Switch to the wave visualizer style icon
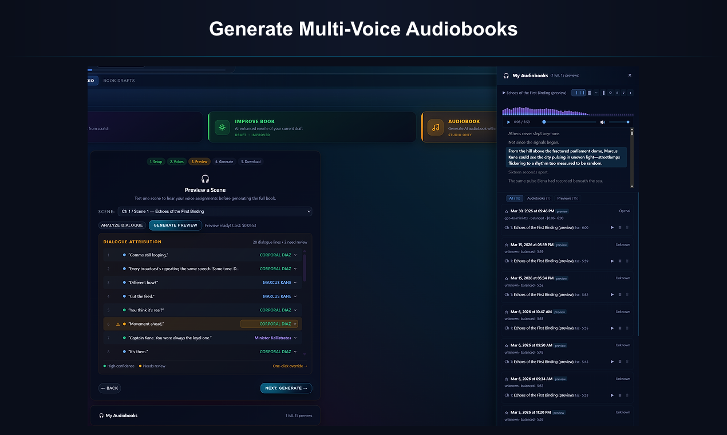This screenshot has height=435, width=727. click(x=596, y=93)
